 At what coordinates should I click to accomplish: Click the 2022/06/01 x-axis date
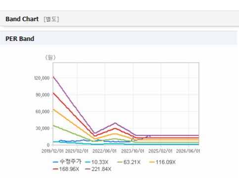pos(104,151)
